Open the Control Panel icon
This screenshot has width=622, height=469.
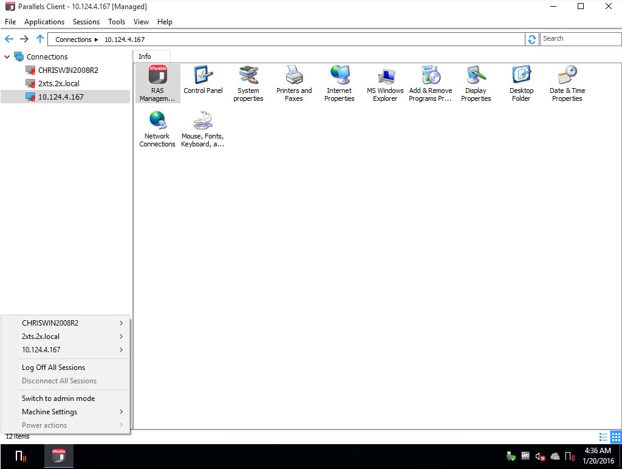point(203,83)
